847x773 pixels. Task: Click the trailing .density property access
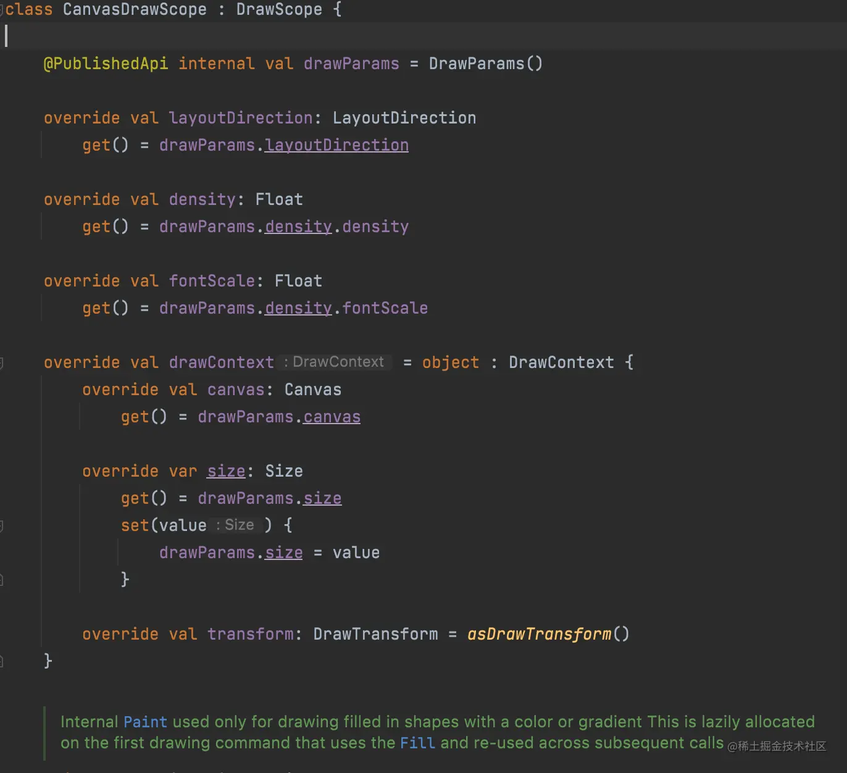375,227
